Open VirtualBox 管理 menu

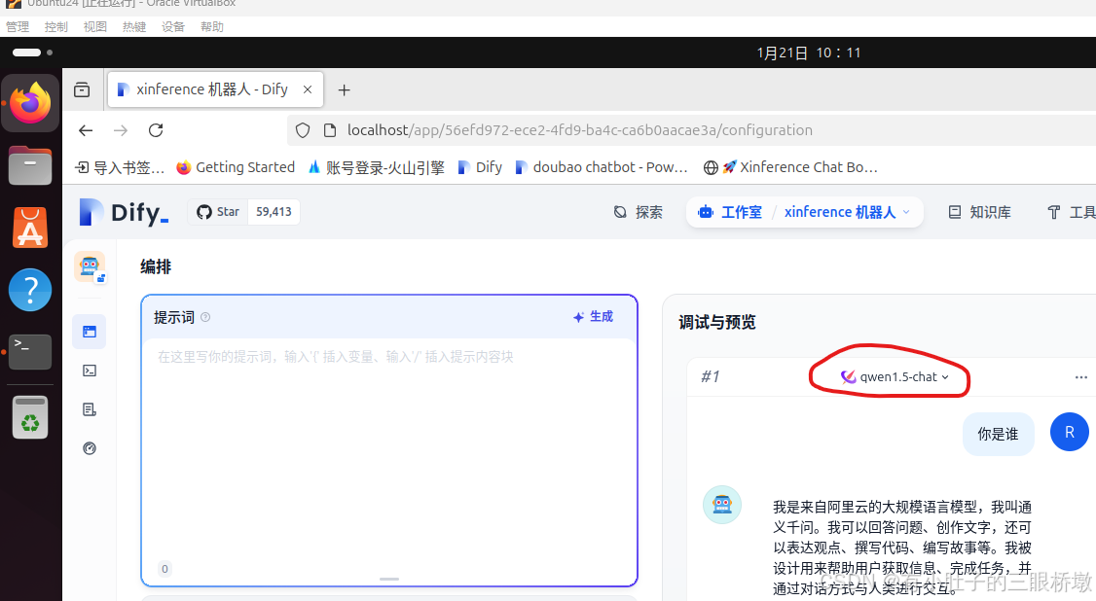(x=18, y=26)
